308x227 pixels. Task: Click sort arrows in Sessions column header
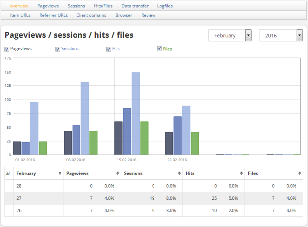(x=179, y=173)
